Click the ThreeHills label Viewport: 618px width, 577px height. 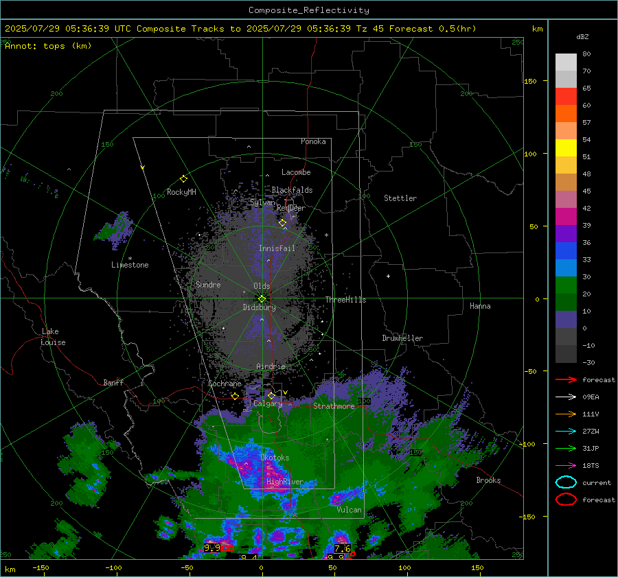pos(345,300)
